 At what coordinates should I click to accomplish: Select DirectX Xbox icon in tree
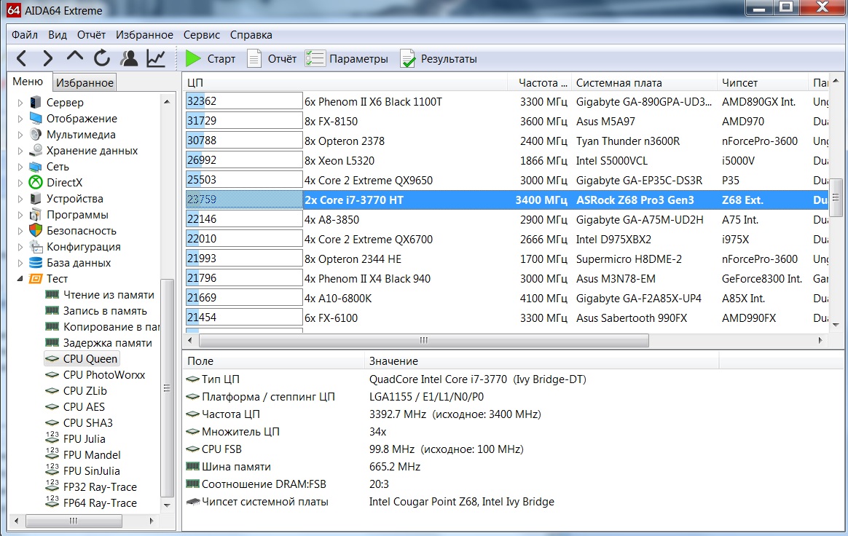(x=36, y=182)
